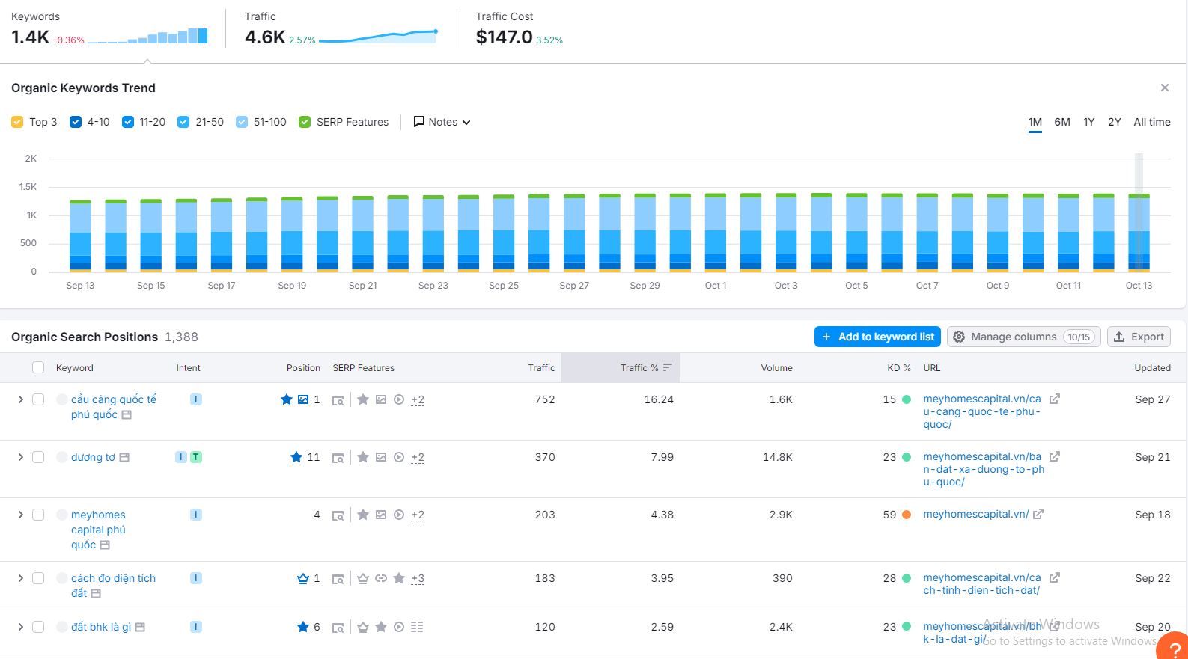The image size is (1188, 659).
Task: Open external link for cach-tinh-dien-tich-dat URL
Action: 1055,577
